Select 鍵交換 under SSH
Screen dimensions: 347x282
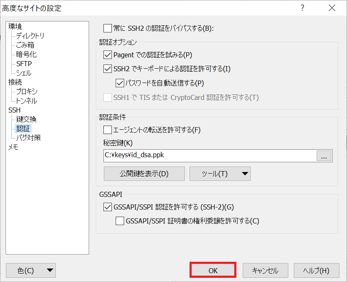[26, 119]
